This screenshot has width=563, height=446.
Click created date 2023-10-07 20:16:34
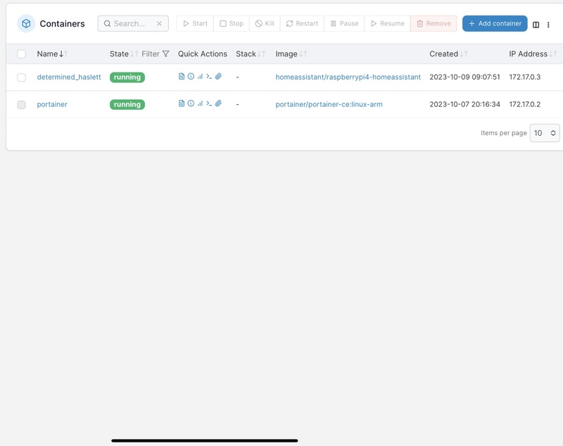464,104
